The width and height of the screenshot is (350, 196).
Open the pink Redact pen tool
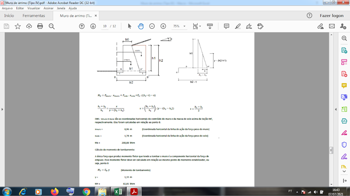click(344, 133)
